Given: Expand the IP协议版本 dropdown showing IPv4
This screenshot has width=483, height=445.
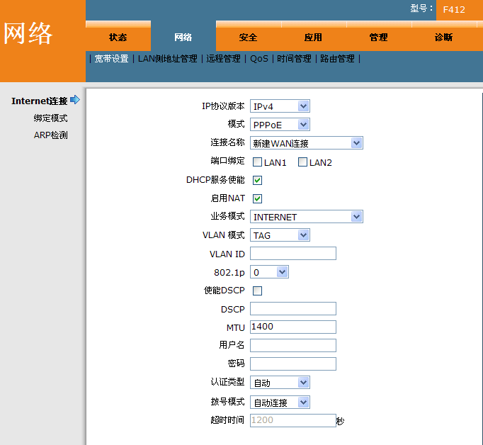Looking at the screenshot, I should (x=280, y=106).
